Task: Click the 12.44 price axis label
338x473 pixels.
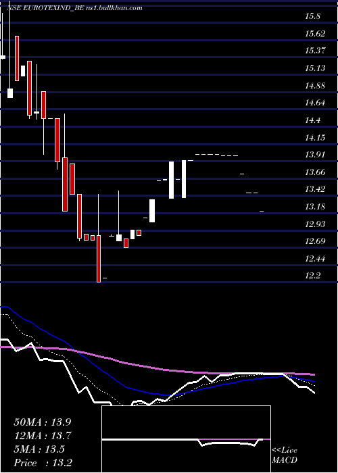Action: (x=316, y=259)
